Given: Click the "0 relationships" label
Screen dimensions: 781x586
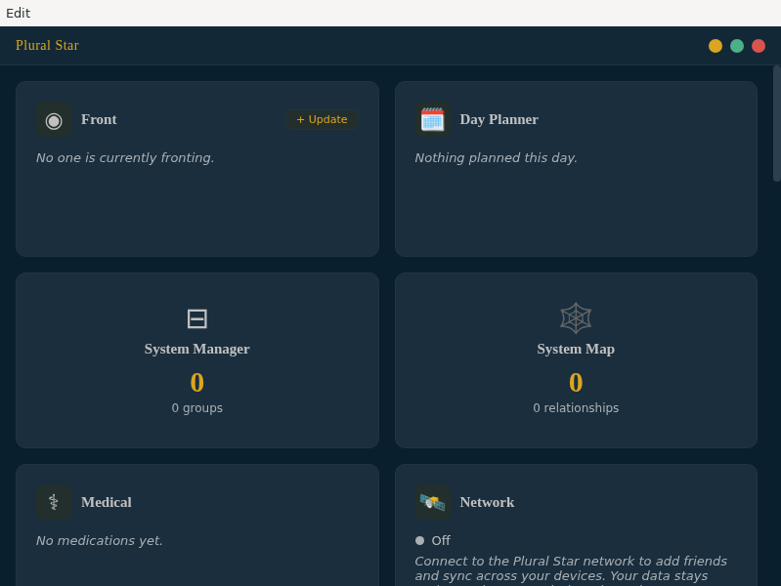Looking at the screenshot, I should pos(576,408).
